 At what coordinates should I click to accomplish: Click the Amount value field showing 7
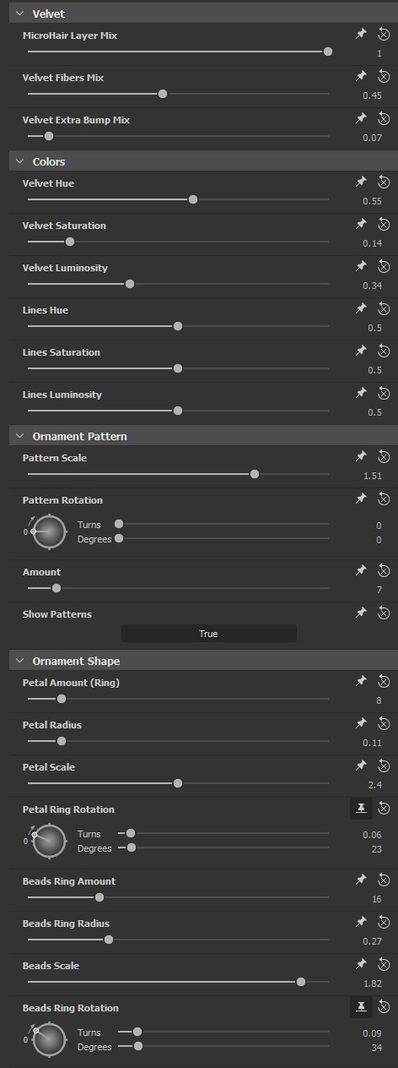pyautogui.click(x=379, y=590)
